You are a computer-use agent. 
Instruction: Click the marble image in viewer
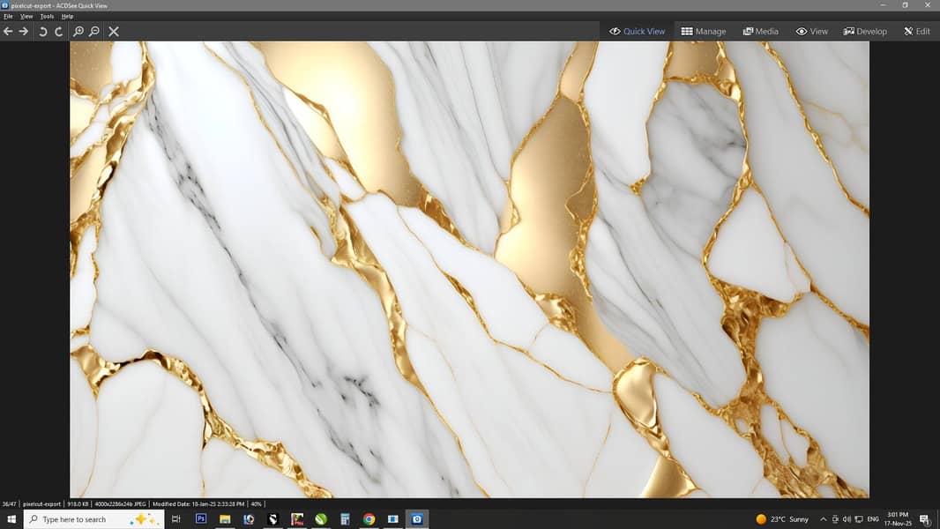coord(469,269)
